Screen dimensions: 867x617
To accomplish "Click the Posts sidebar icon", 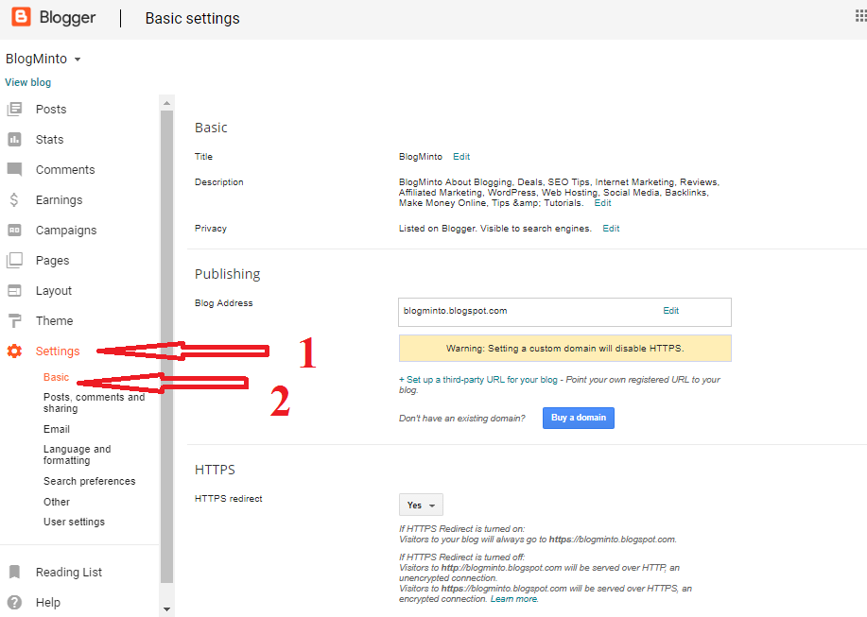I will point(14,109).
